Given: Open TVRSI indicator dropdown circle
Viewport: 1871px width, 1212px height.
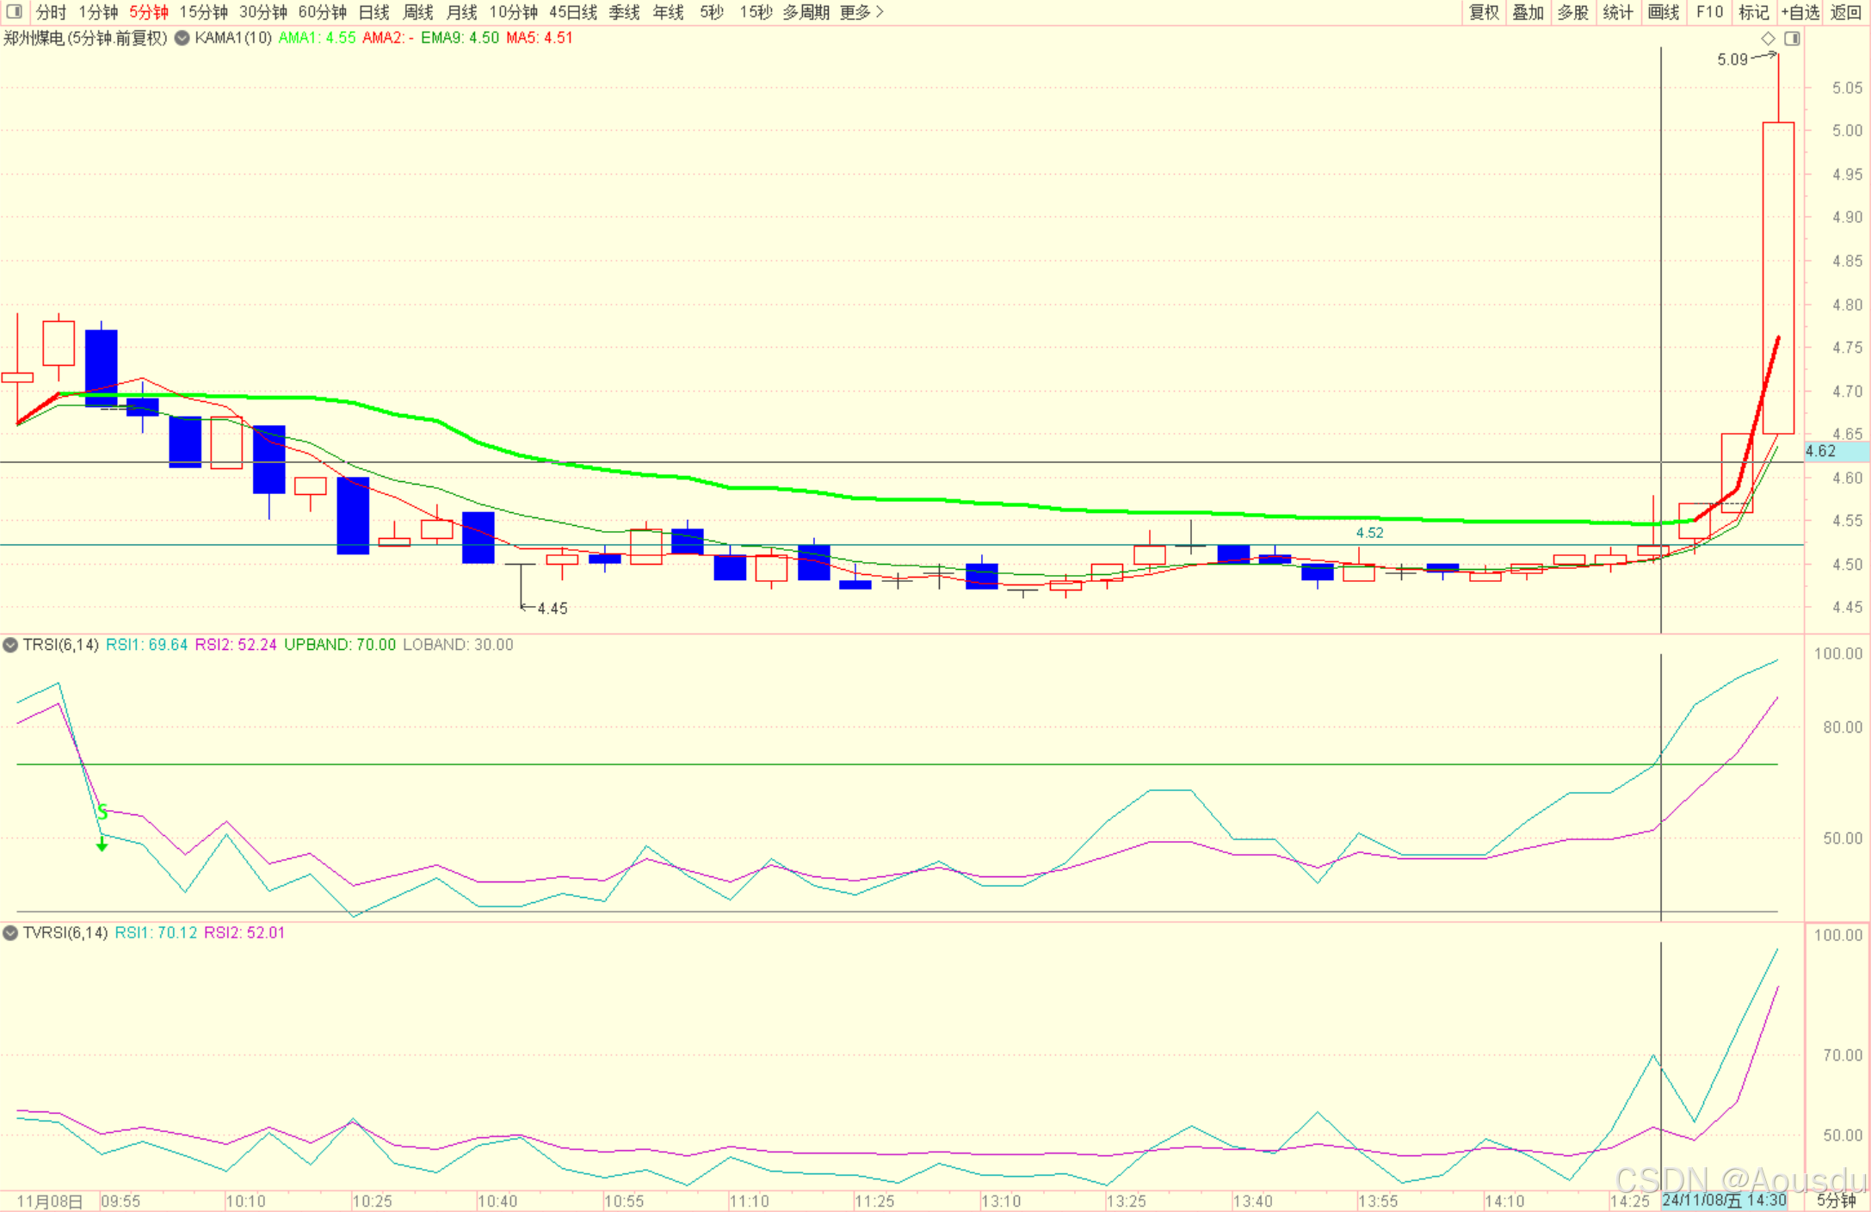Looking at the screenshot, I should pos(10,933).
